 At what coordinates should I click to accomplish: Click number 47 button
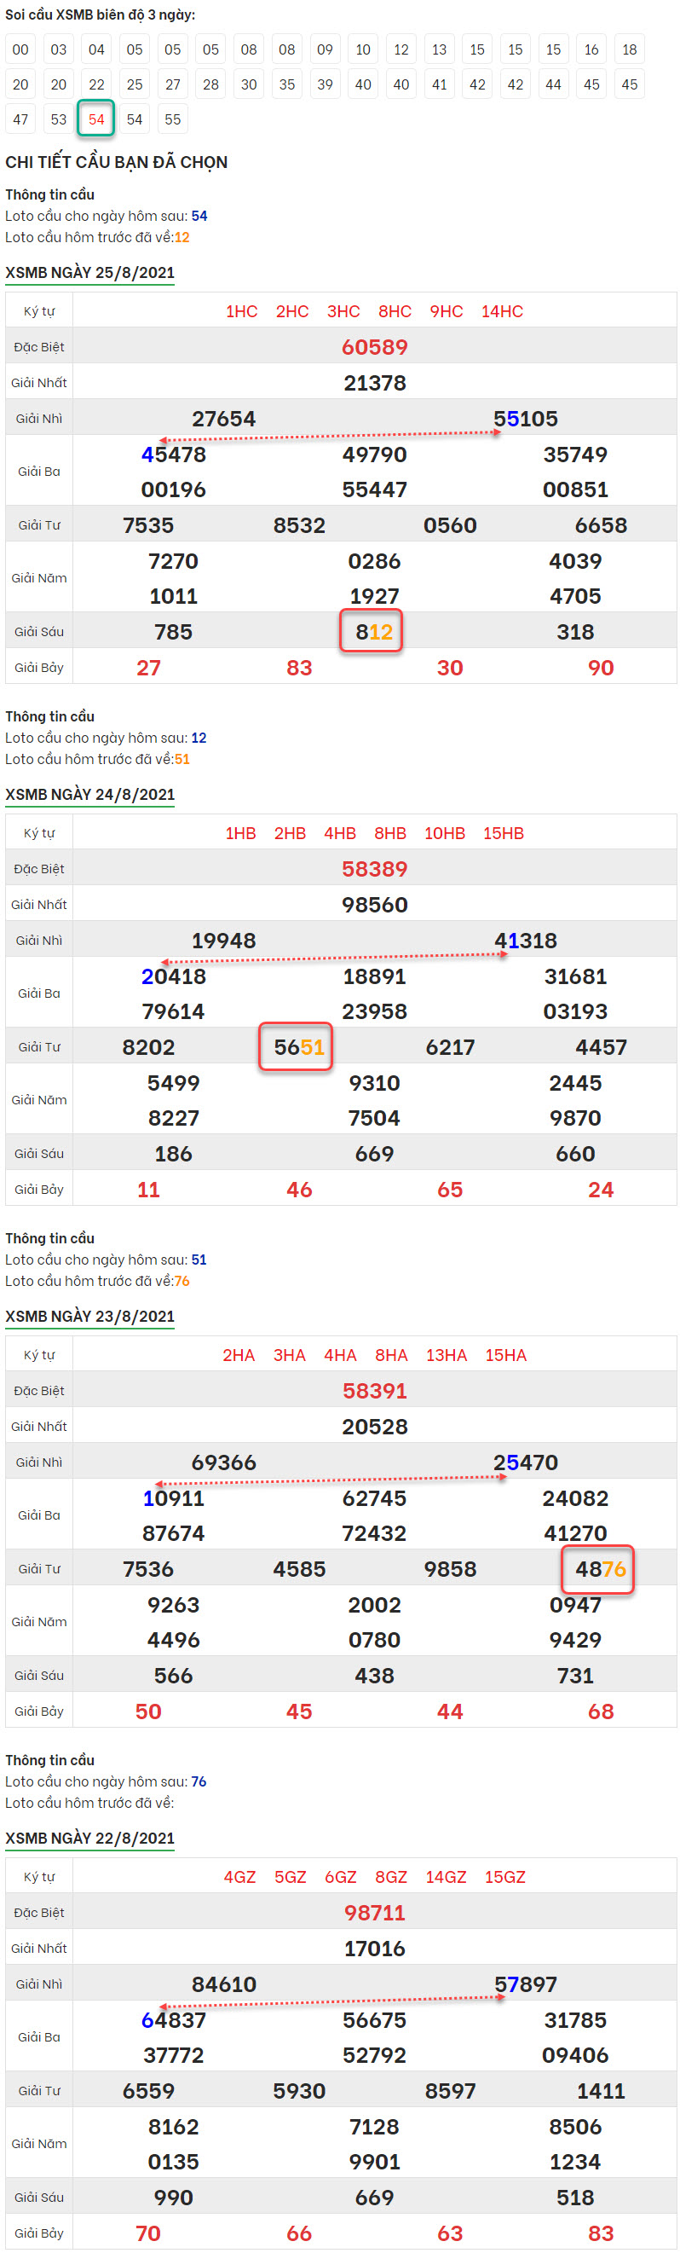click(21, 119)
